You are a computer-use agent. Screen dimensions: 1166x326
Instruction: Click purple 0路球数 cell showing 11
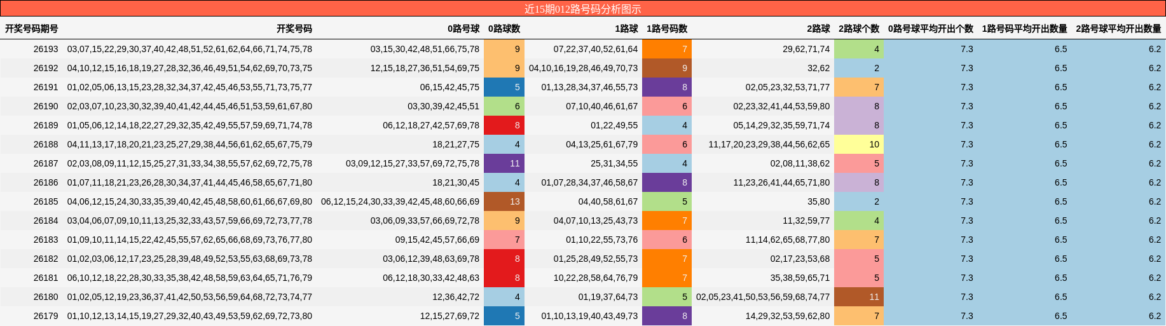504,163
